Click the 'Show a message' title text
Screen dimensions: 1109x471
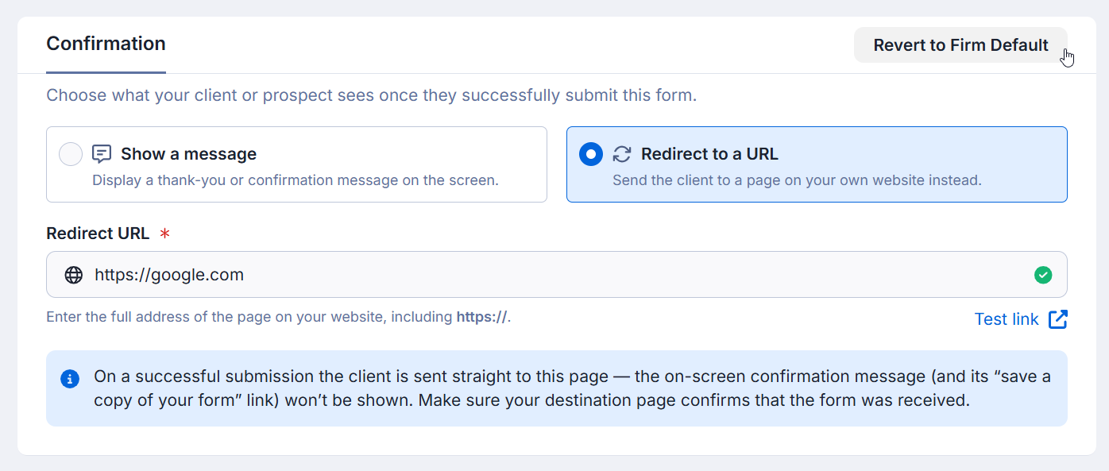click(189, 154)
